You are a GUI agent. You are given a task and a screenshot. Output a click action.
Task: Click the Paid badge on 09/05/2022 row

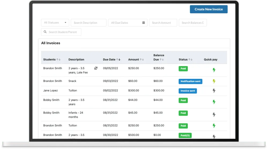(x=183, y=69)
